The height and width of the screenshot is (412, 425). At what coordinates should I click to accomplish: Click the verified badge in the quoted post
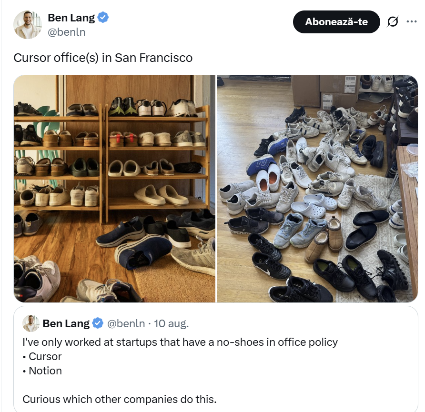(98, 323)
